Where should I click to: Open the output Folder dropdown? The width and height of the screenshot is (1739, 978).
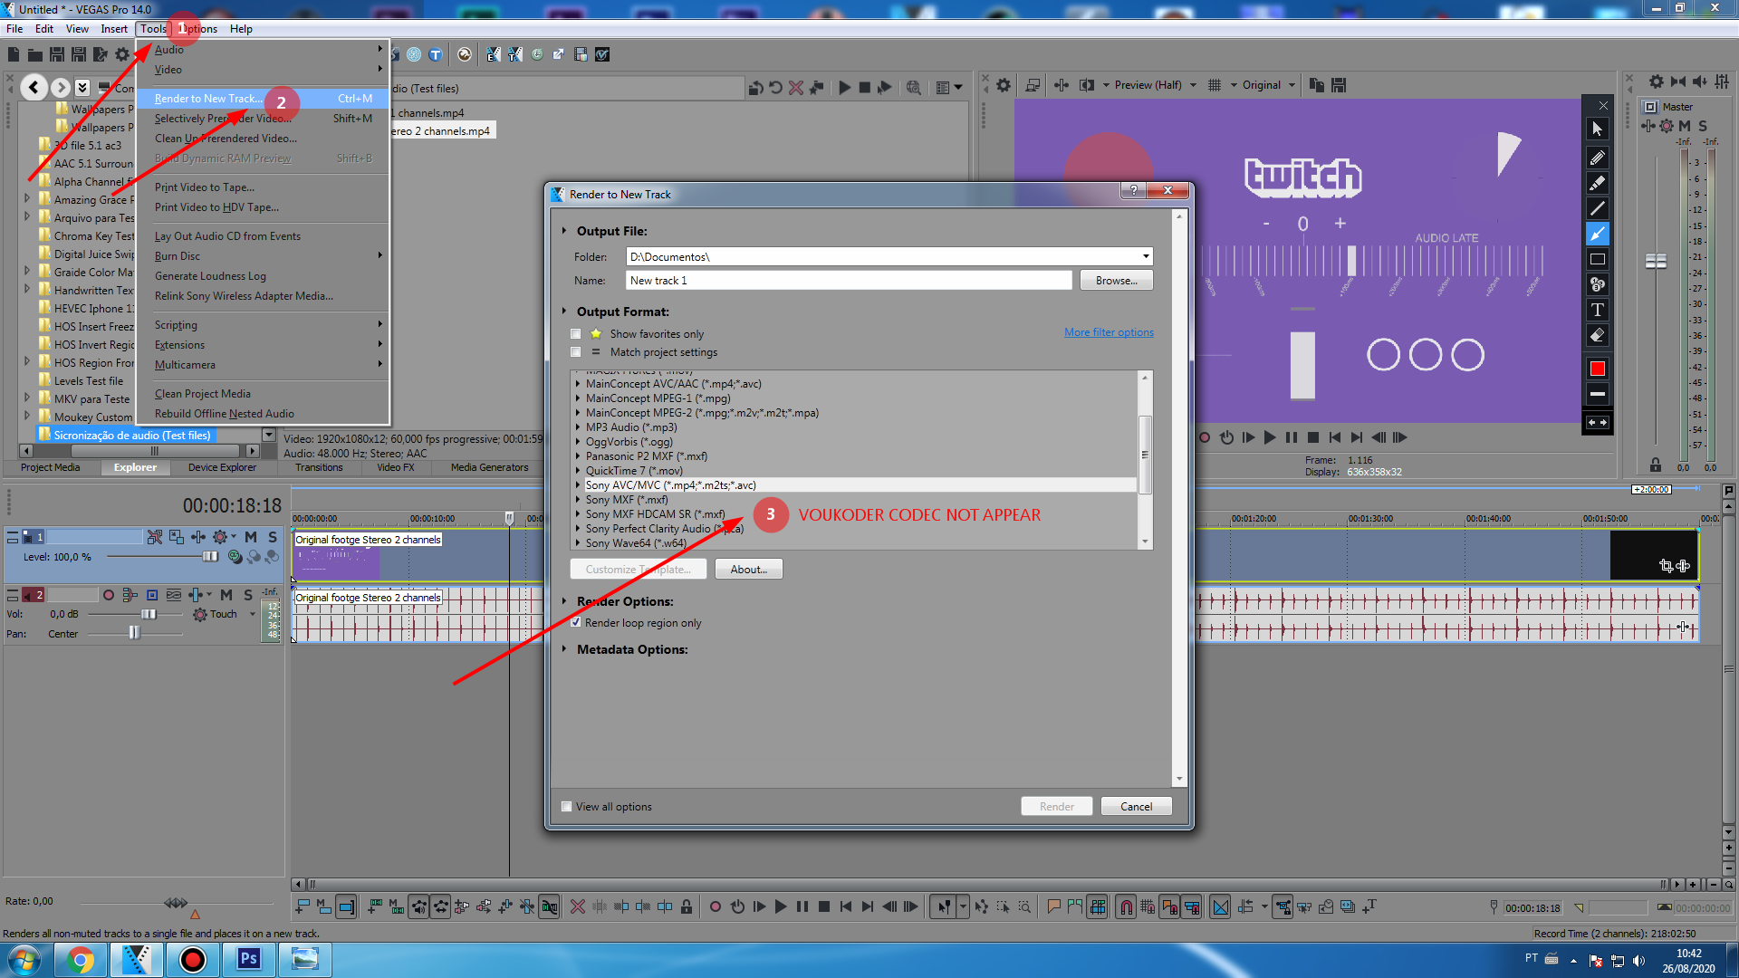1146,257
